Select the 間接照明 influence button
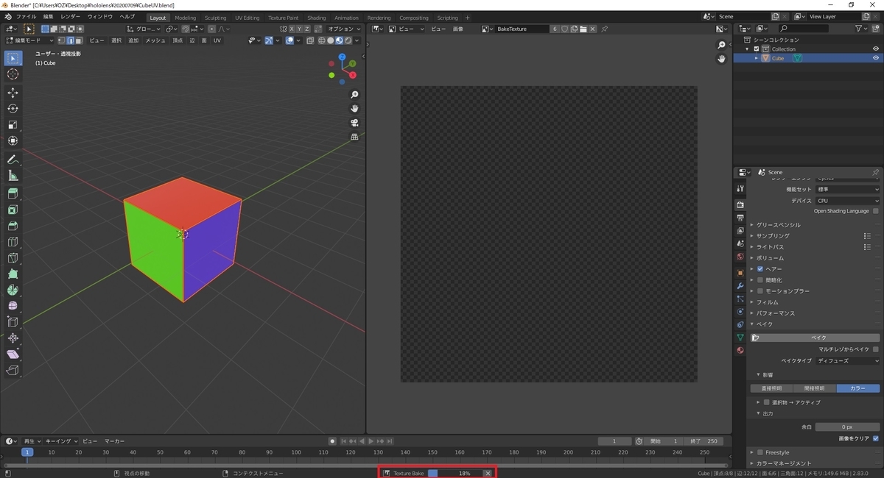The width and height of the screenshot is (884, 478). point(815,388)
